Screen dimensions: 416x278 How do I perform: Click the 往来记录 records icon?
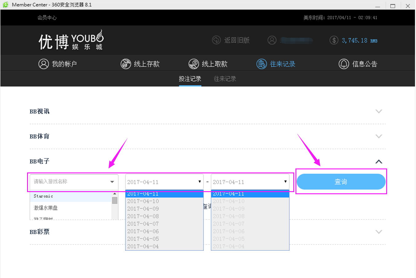262,64
